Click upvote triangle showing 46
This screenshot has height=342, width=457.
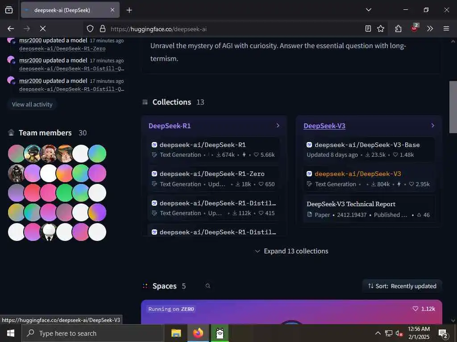click(419, 215)
